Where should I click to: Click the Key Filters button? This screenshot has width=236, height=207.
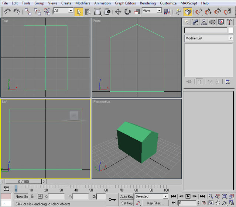pos(155,203)
